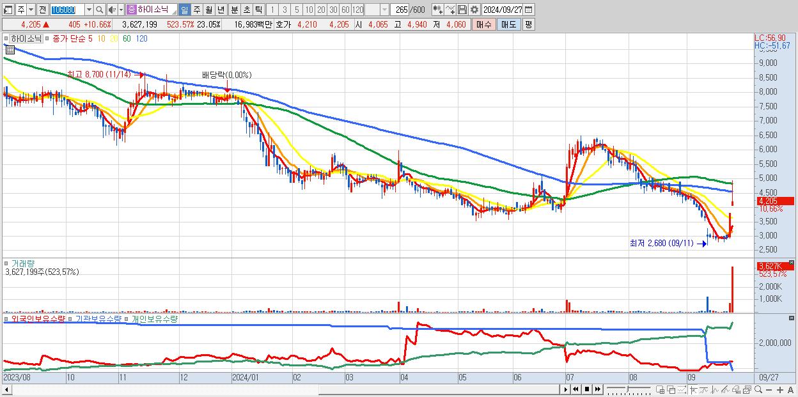
Task: Choose the 60 interval button
Action: (x=345, y=10)
